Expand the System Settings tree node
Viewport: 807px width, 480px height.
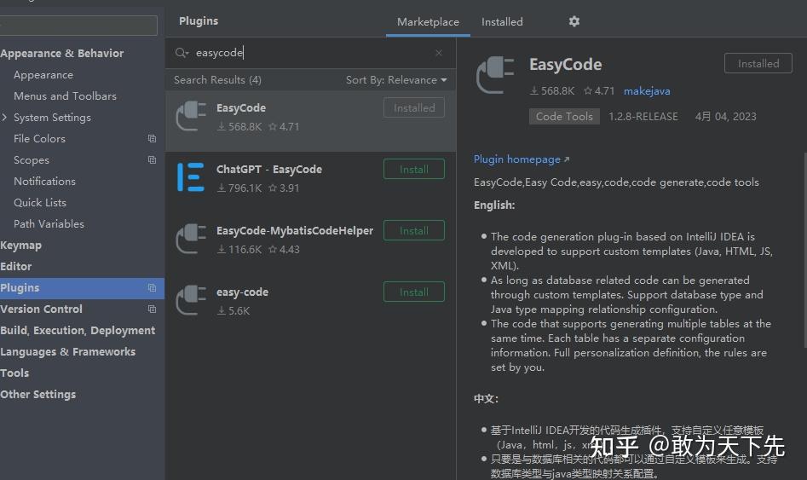pos(4,118)
